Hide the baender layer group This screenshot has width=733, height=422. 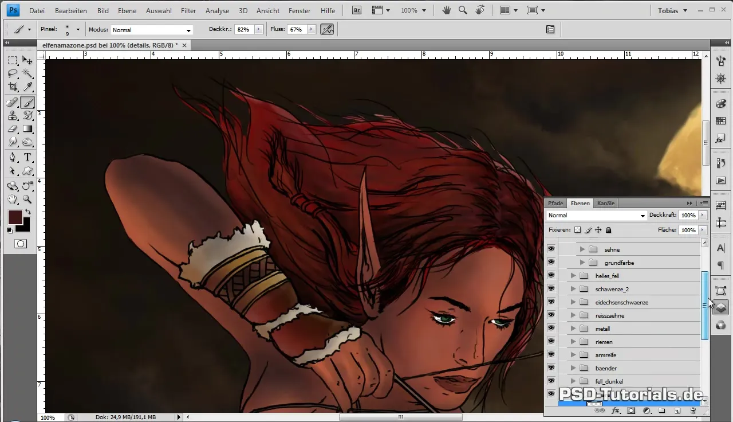[x=551, y=368]
